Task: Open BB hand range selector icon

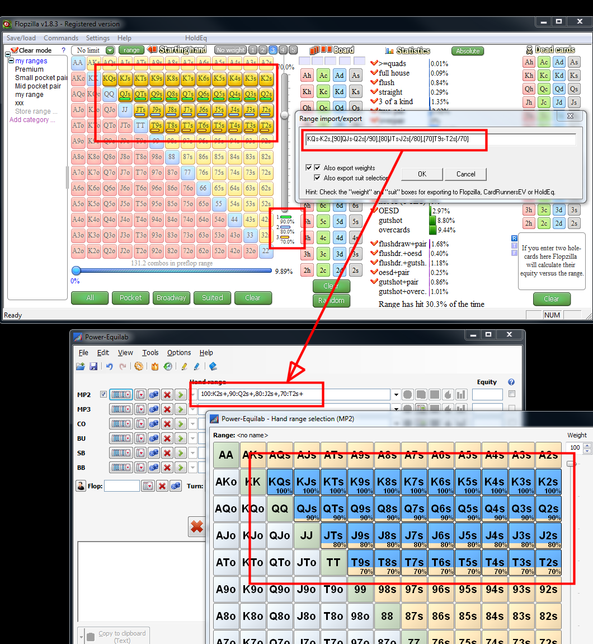Action: [x=121, y=468]
